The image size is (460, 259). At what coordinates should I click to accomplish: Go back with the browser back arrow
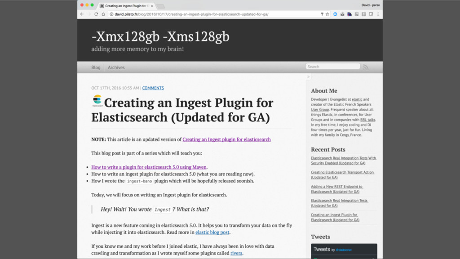[x=82, y=14]
